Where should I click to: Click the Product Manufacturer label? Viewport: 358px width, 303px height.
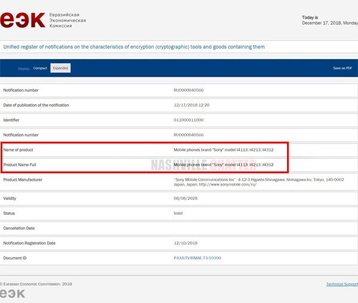click(x=23, y=180)
